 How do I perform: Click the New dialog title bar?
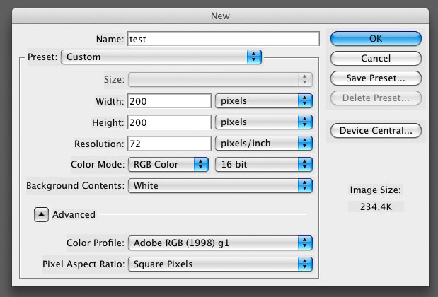click(219, 14)
